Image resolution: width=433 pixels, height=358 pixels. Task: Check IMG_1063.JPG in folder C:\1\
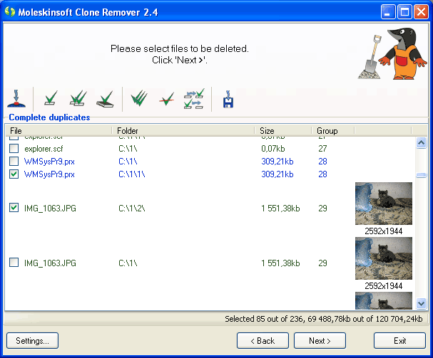tap(14, 263)
